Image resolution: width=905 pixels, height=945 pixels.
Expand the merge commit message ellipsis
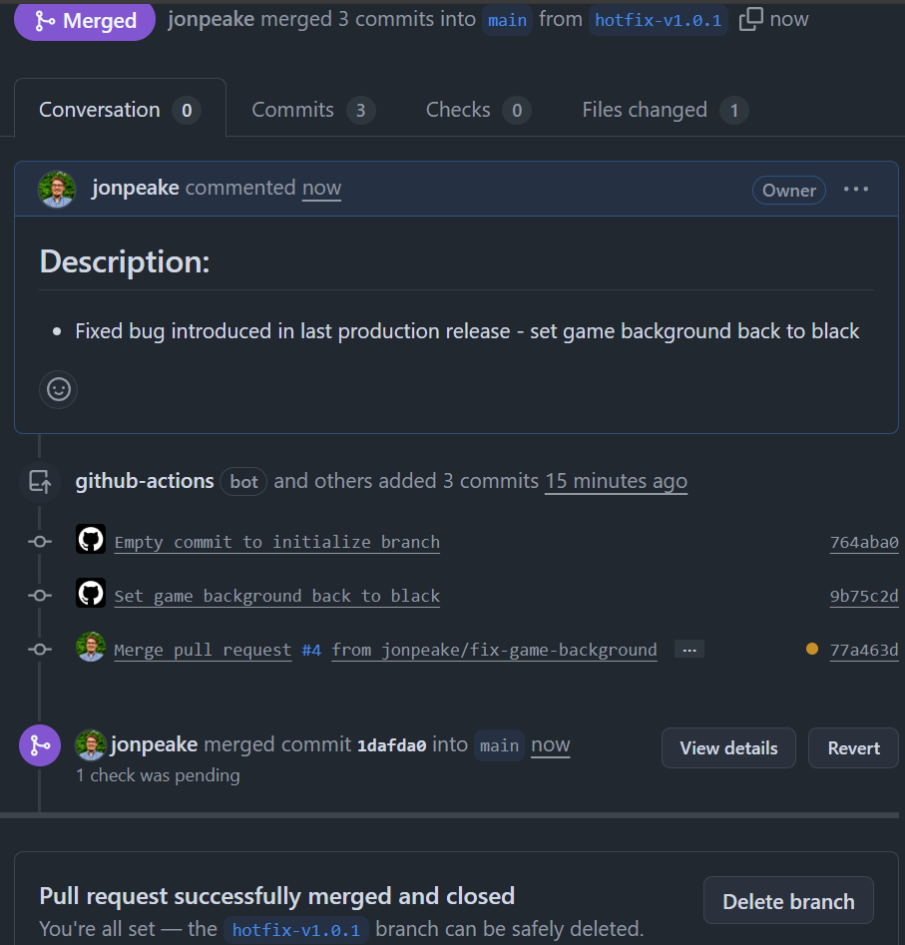click(689, 650)
